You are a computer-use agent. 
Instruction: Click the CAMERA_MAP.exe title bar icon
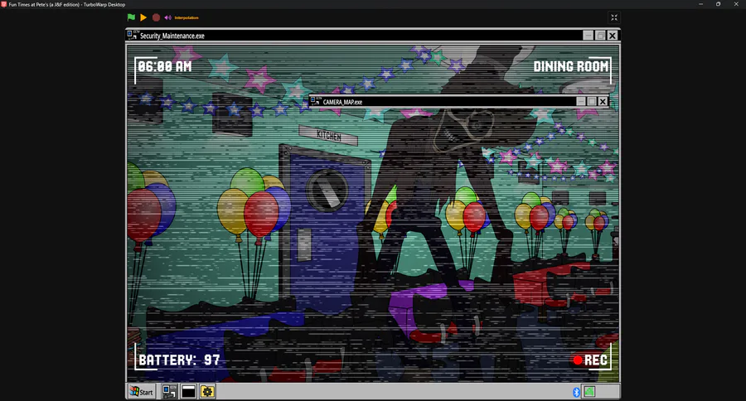coord(315,101)
